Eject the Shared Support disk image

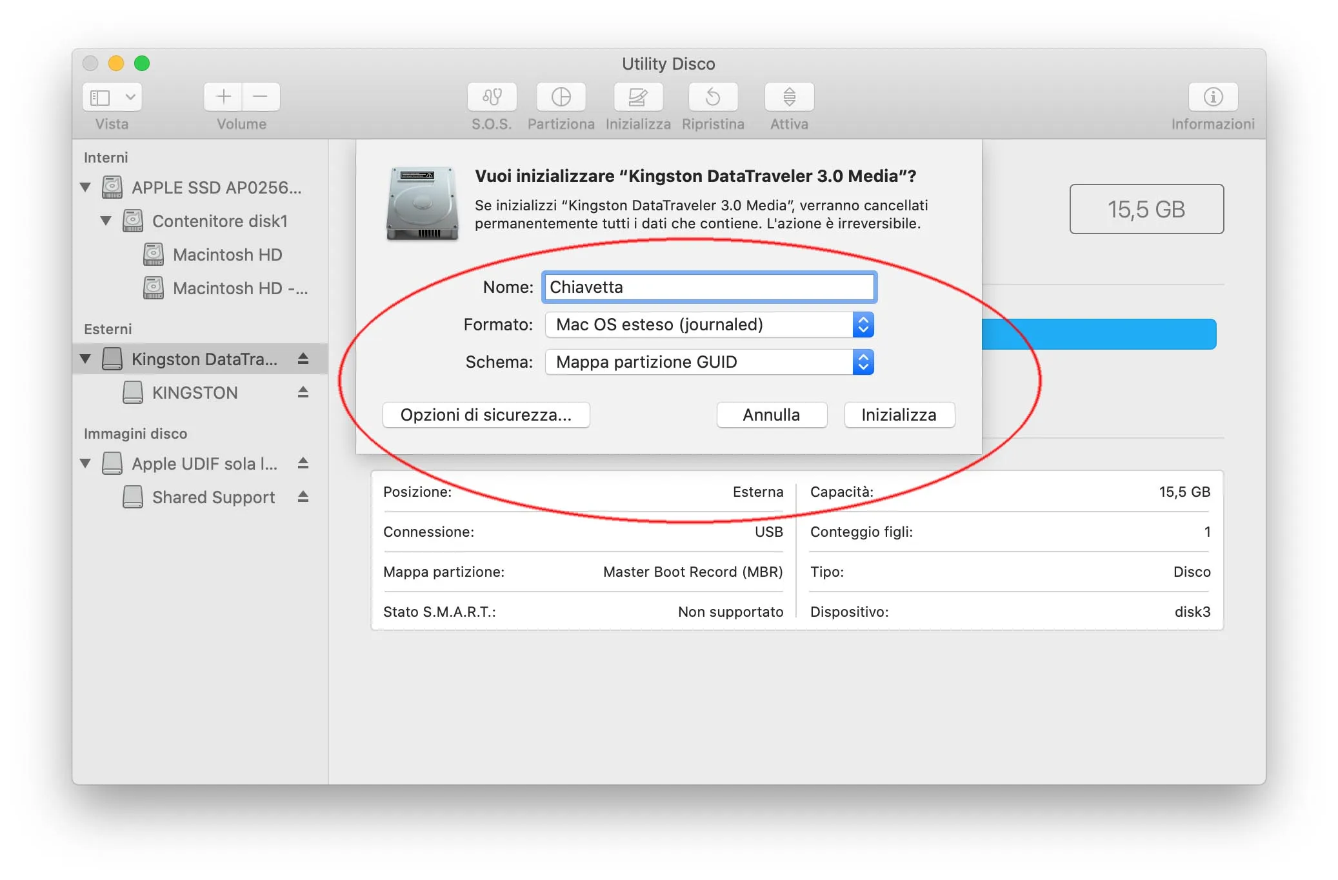tap(302, 497)
